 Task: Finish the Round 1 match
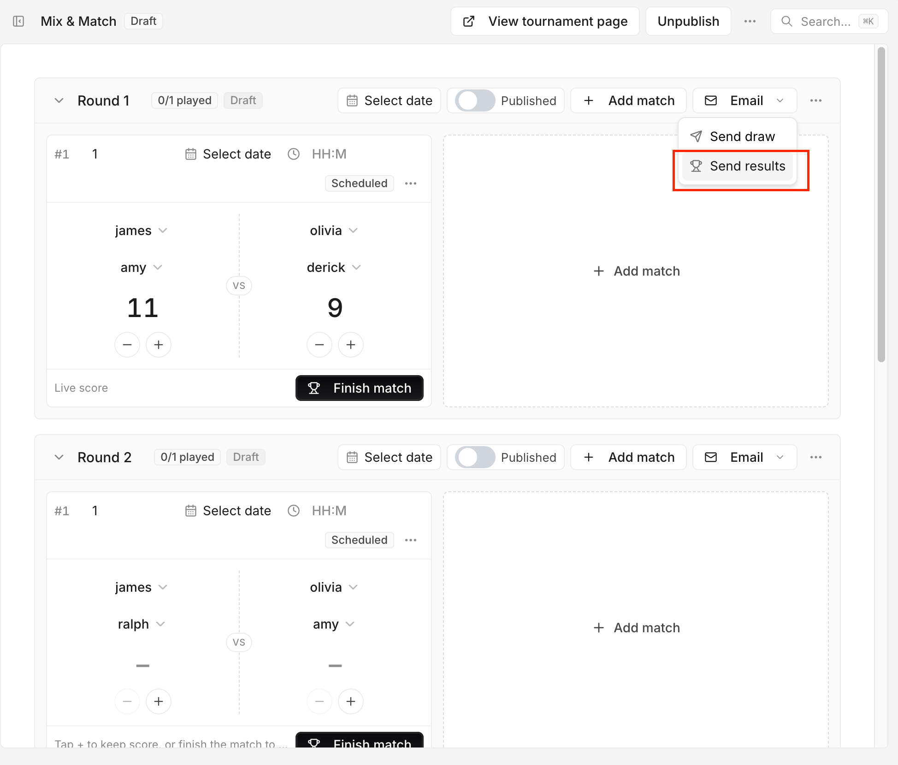click(x=360, y=388)
